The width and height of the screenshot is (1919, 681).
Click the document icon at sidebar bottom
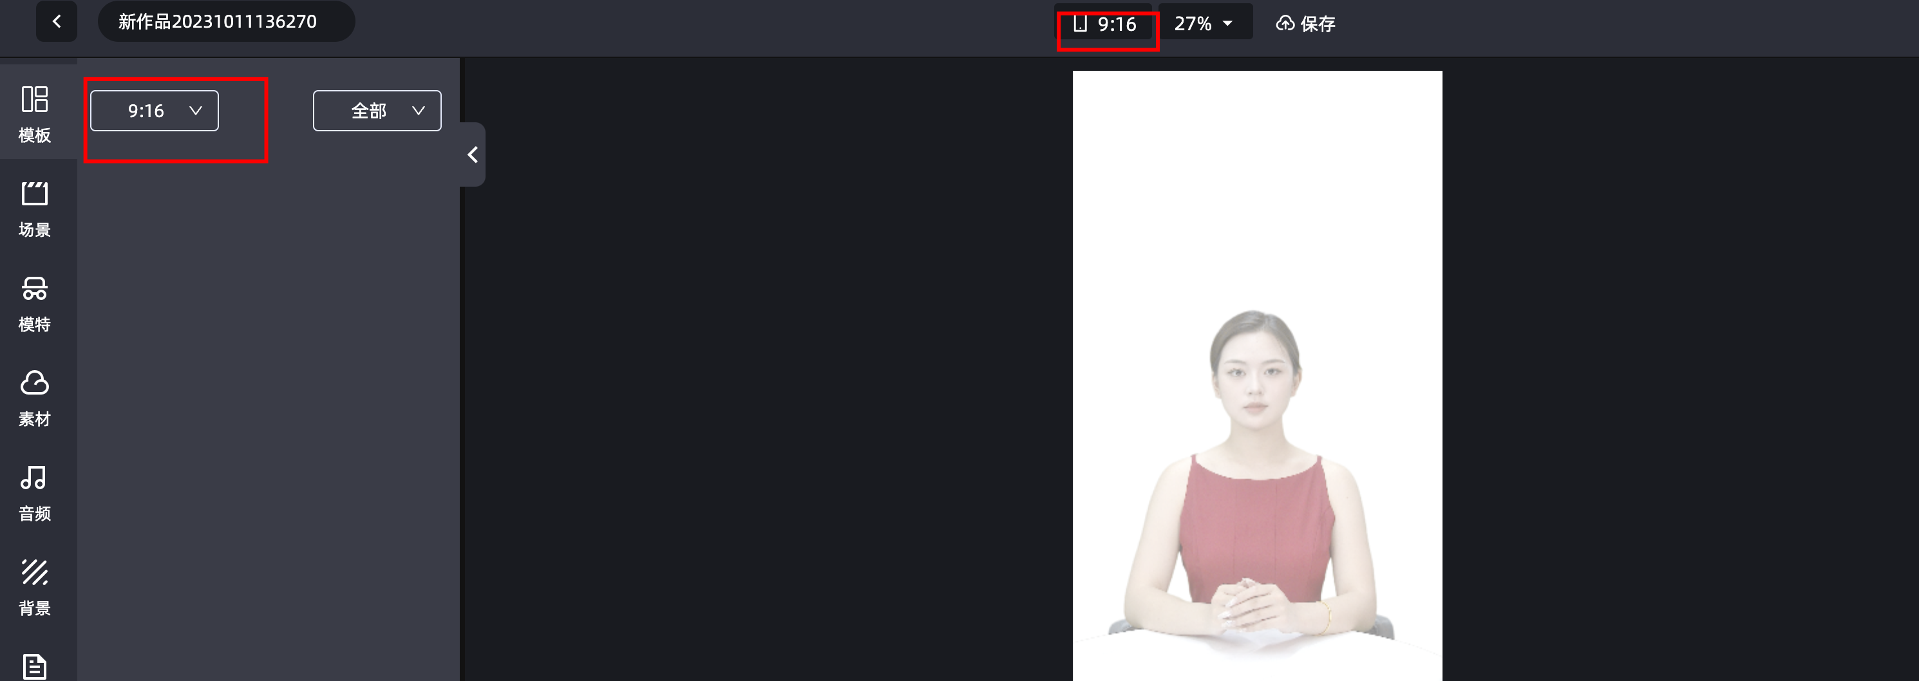pyautogui.click(x=35, y=666)
